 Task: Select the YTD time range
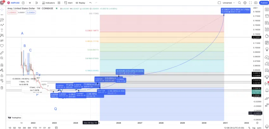35,128
